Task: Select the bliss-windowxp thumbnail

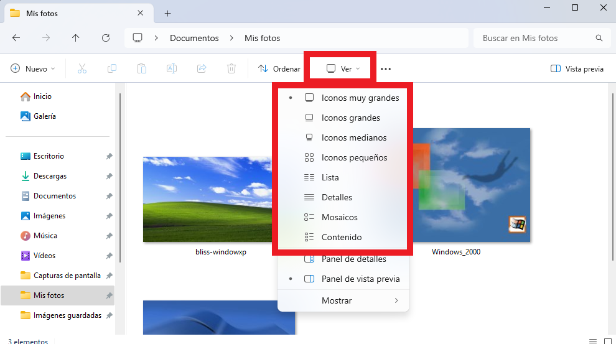Action: click(x=207, y=200)
